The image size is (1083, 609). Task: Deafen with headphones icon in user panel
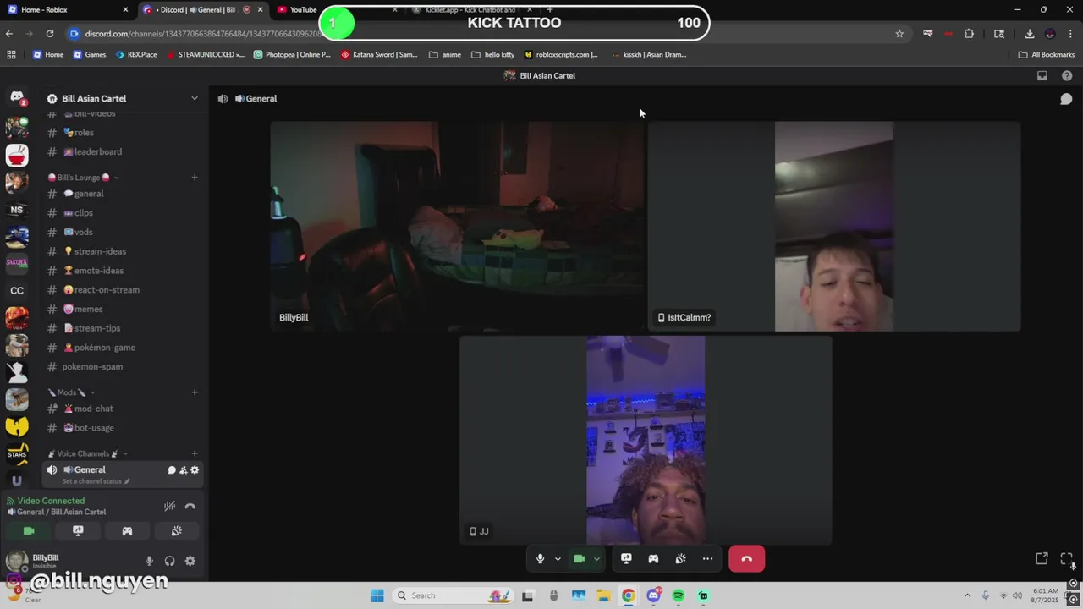169,561
